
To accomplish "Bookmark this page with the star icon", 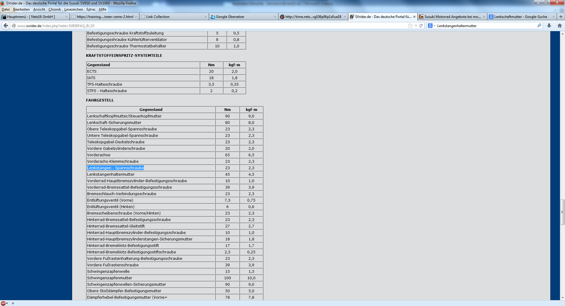I will coord(410,26).
